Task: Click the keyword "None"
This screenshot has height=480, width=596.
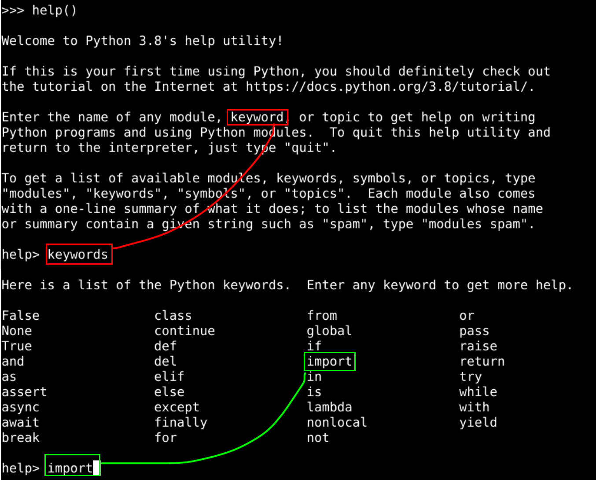Action: [17, 331]
